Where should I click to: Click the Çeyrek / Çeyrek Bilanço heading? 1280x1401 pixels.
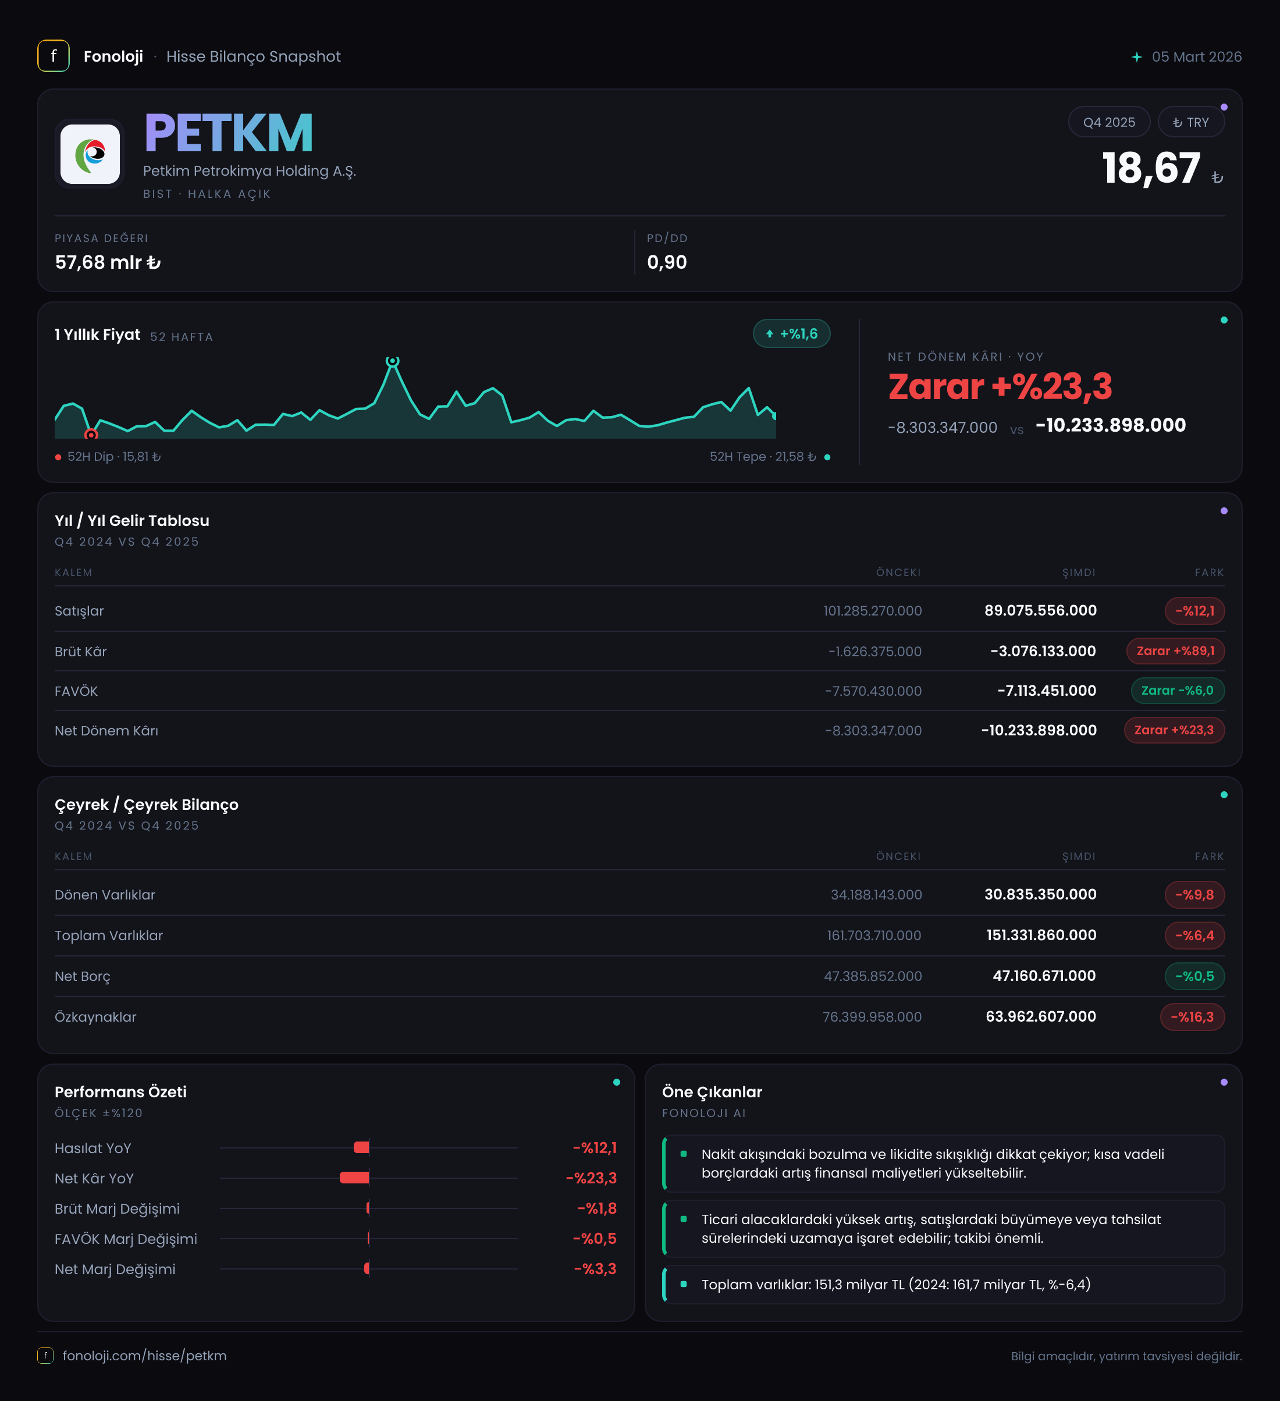(147, 805)
